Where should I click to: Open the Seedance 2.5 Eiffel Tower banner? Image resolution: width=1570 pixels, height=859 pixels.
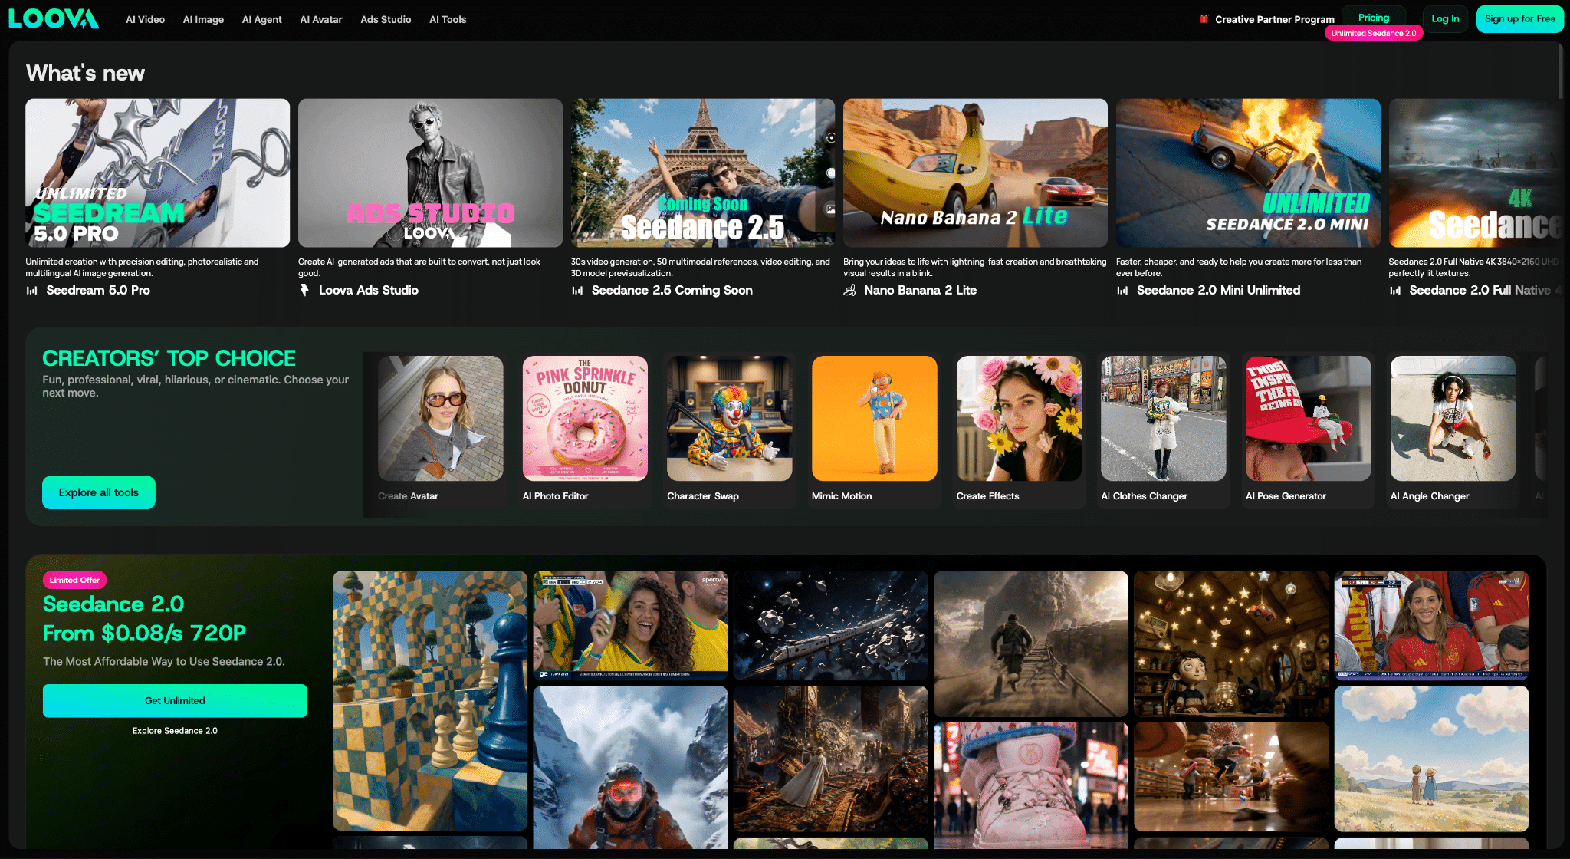[x=703, y=173]
